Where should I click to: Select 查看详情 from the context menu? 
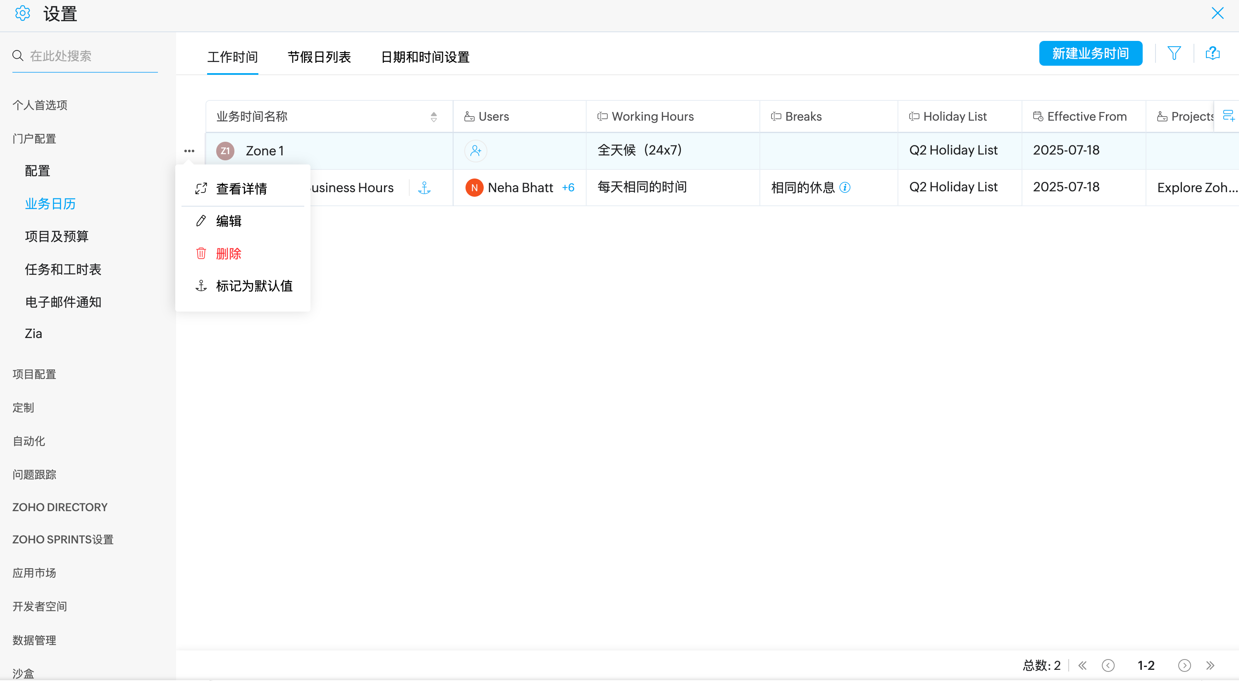click(x=241, y=188)
